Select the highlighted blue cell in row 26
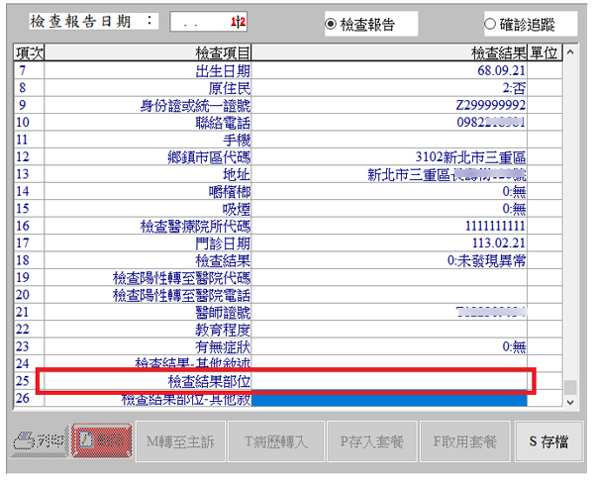This screenshot has width=594, height=482. [x=391, y=399]
